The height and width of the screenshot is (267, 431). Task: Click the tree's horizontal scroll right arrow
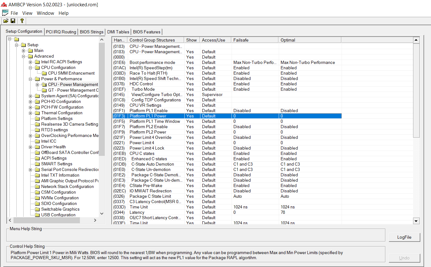point(95,220)
